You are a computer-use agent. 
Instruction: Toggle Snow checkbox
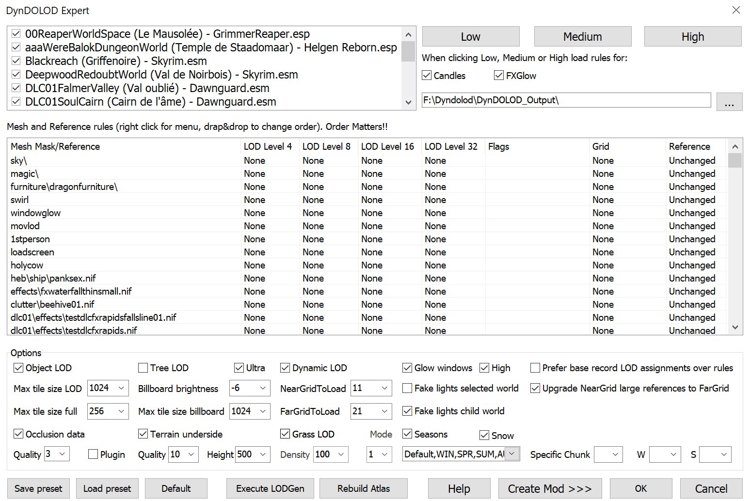(484, 435)
